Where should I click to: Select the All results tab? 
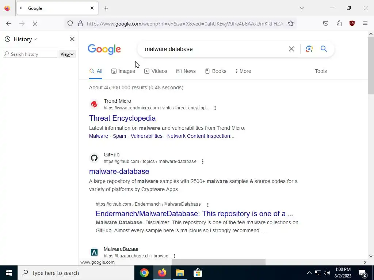coord(96,71)
